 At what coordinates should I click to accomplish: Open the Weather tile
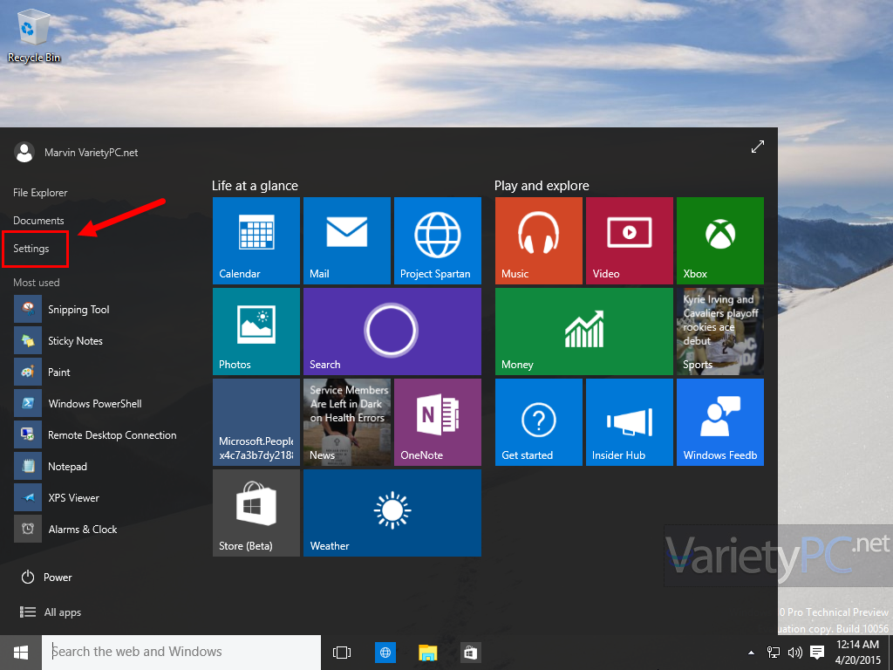click(x=392, y=513)
